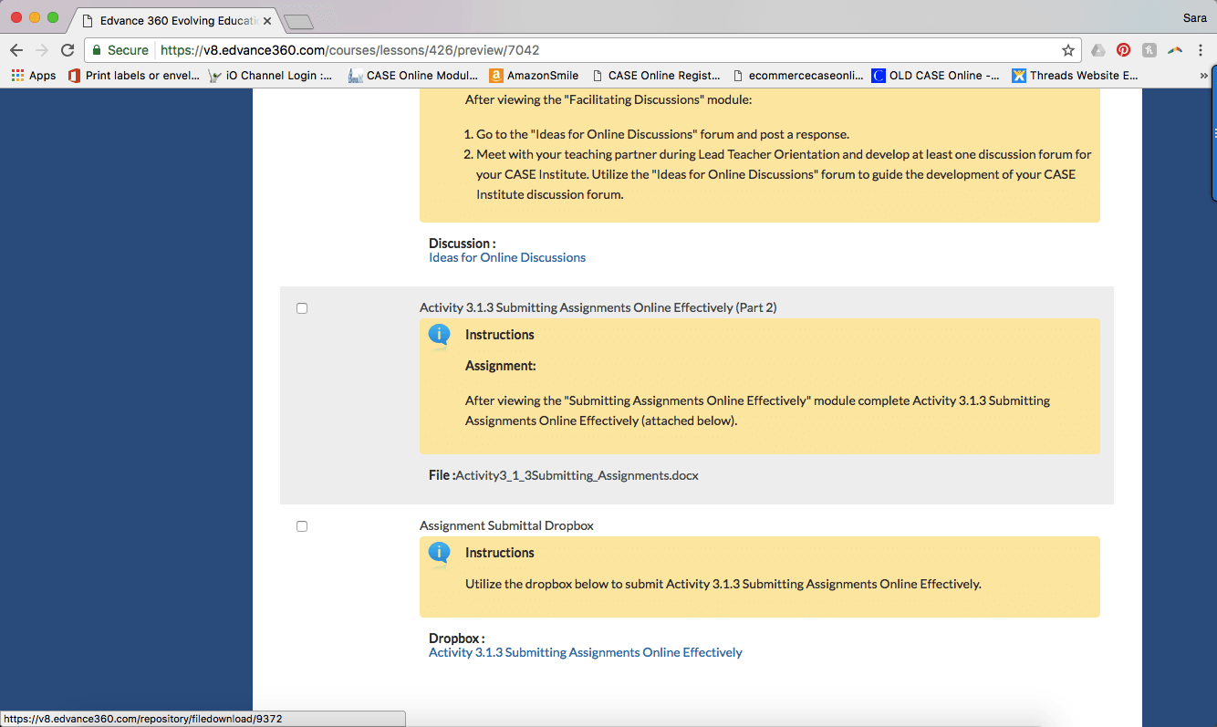Tick the Assignment Submittal Dropbox checkbox

(302, 526)
